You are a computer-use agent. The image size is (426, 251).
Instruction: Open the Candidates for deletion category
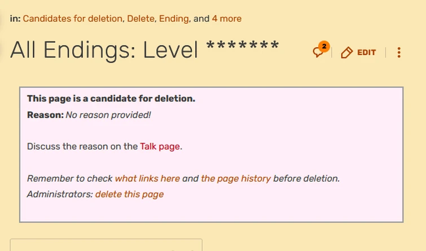(x=72, y=19)
